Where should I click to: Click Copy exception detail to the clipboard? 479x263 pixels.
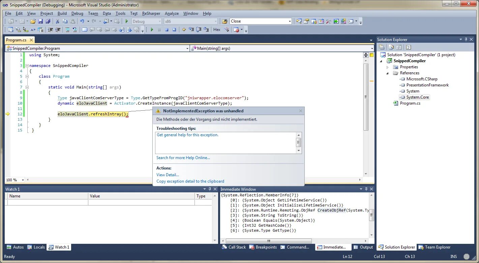pos(190,181)
